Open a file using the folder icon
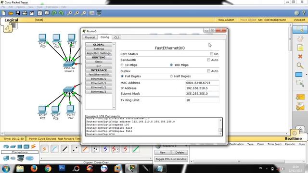The width and height of the screenshot is (308, 173). tap(11, 13)
